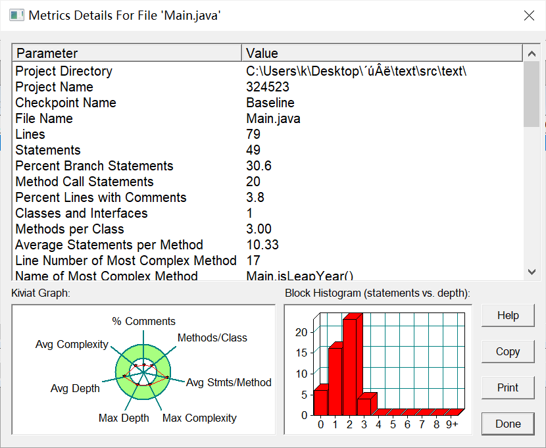Image resolution: width=546 pixels, height=448 pixels.
Task: Close dialog with Done button
Action: click(508, 424)
